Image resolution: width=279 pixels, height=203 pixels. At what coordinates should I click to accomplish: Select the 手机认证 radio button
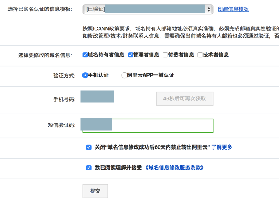(85, 75)
